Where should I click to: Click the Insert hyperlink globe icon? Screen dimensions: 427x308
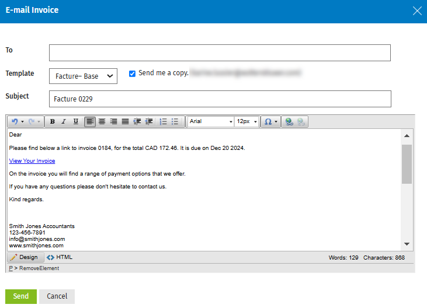(289, 121)
